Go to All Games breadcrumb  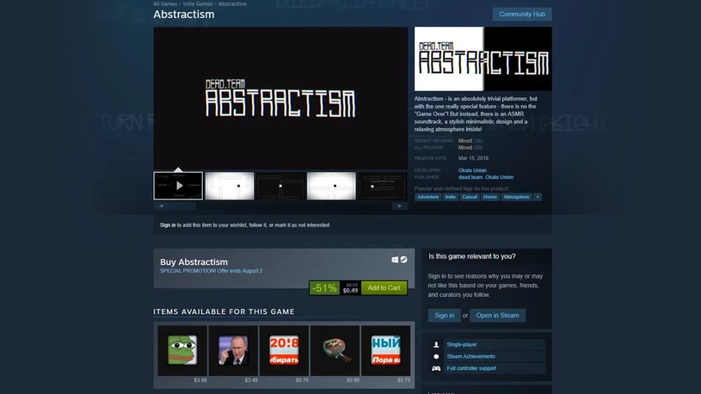[x=165, y=3]
